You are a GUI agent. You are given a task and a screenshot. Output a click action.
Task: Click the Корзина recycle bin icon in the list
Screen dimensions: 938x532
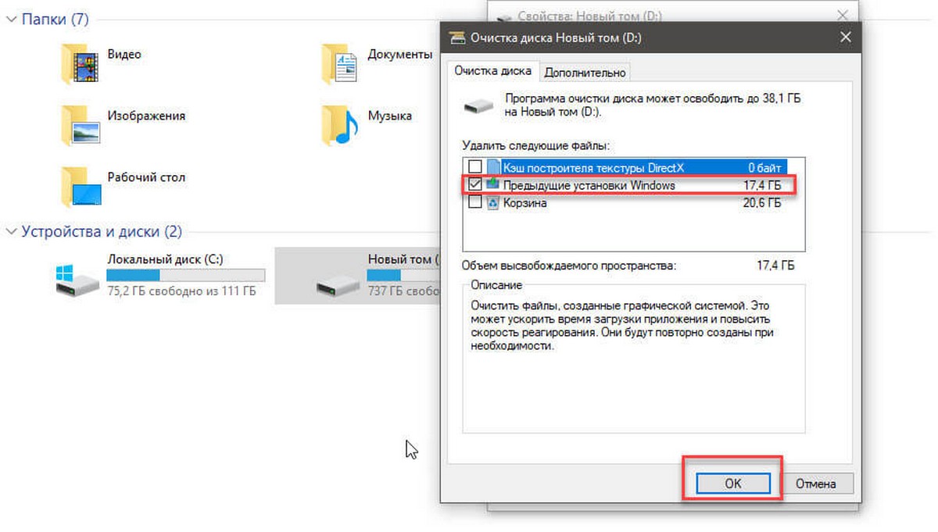[493, 202]
